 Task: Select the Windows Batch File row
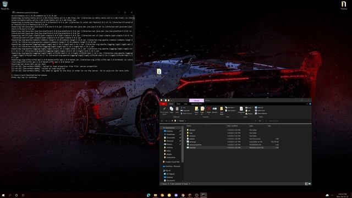232,148
